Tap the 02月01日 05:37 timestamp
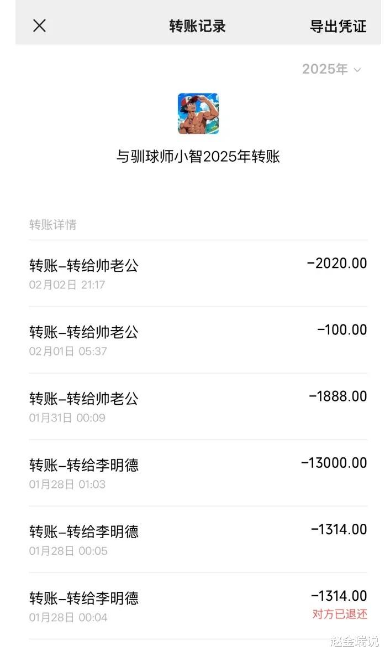The height and width of the screenshot is (655, 385). coord(68,352)
